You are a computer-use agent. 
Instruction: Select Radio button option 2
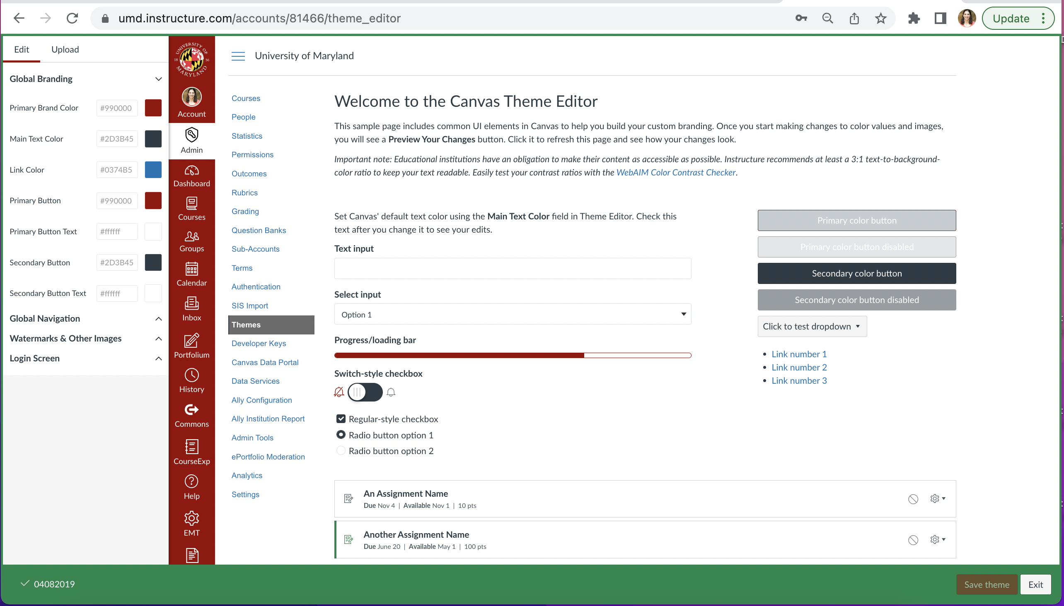[x=341, y=451]
